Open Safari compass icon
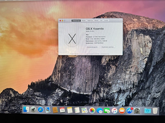 click(41, 110)
